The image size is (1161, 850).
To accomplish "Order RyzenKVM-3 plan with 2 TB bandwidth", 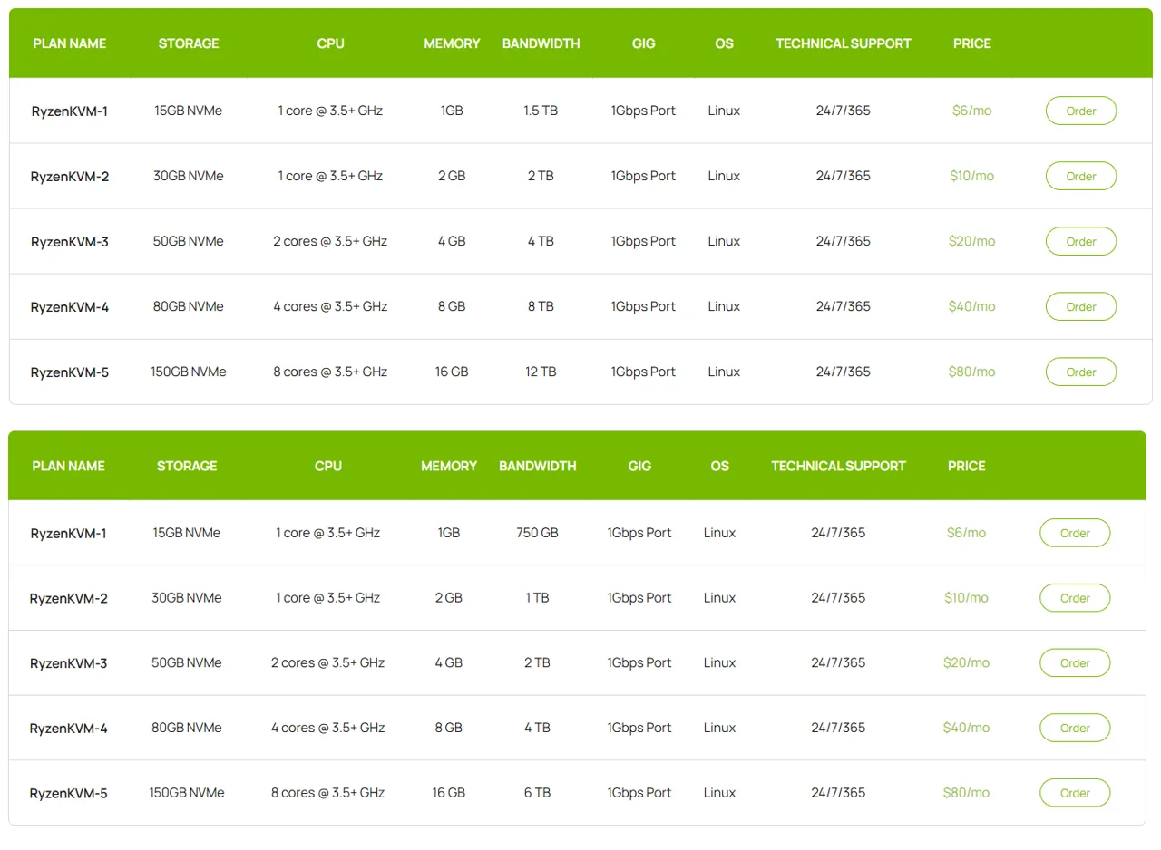I will (1075, 662).
